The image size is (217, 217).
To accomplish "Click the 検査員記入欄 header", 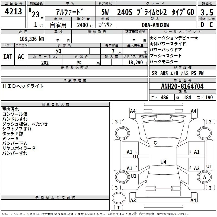I will click(x=55, y=104).
